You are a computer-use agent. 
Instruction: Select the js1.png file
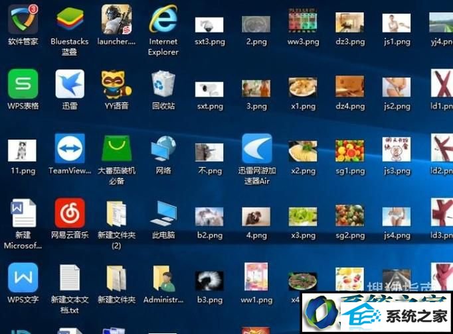pos(397,23)
